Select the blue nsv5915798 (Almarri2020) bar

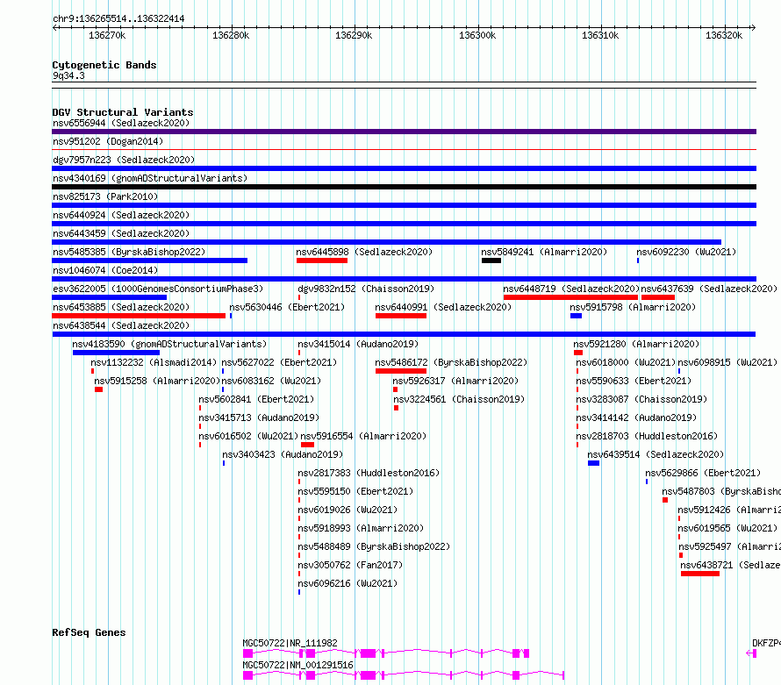point(577,316)
